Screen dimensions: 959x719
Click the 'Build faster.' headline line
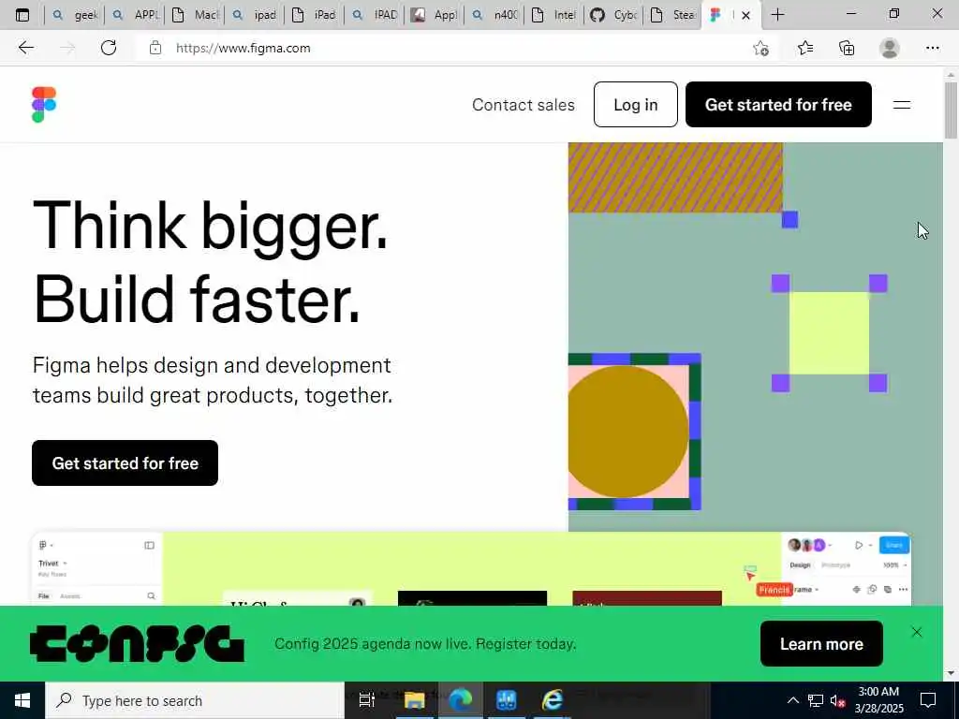pos(196,301)
